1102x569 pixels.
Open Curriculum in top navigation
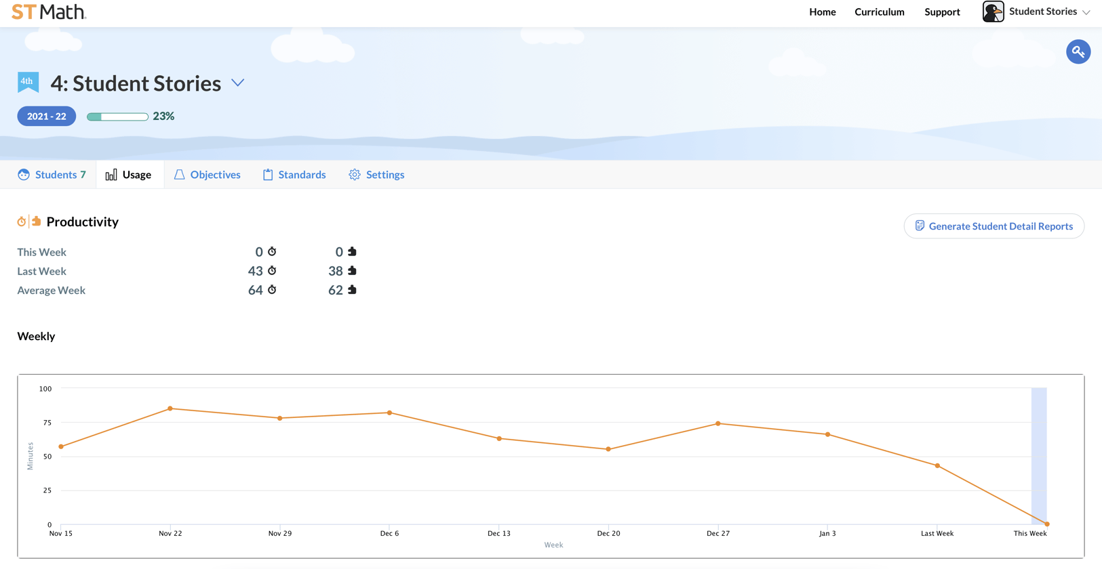pos(879,12)
